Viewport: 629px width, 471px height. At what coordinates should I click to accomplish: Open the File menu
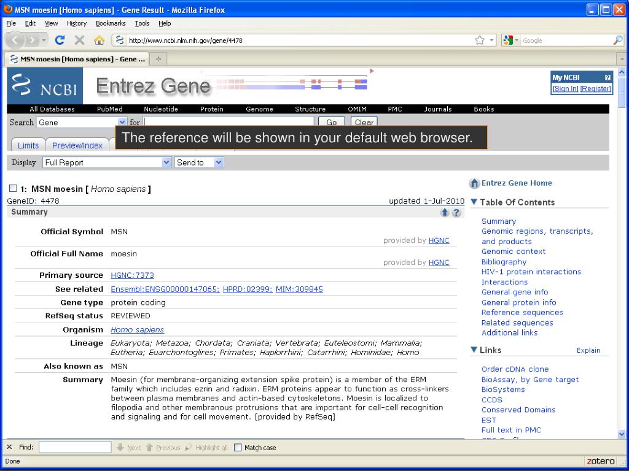11,23
